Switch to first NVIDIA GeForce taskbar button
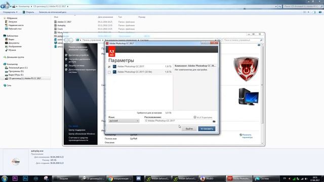The height and width of the screenshot is (182, 324). (x=158, y=178)
